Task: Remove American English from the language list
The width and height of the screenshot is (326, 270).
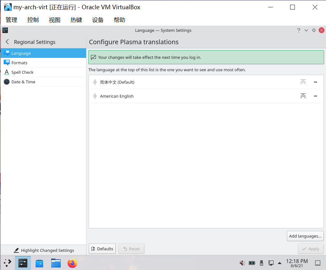Action: coord(316,96)
